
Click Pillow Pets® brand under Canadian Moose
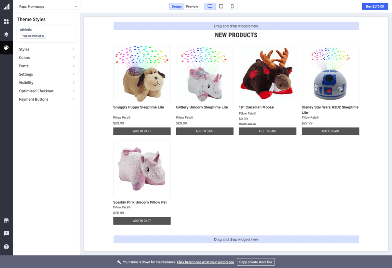click(x=247, y=113)
